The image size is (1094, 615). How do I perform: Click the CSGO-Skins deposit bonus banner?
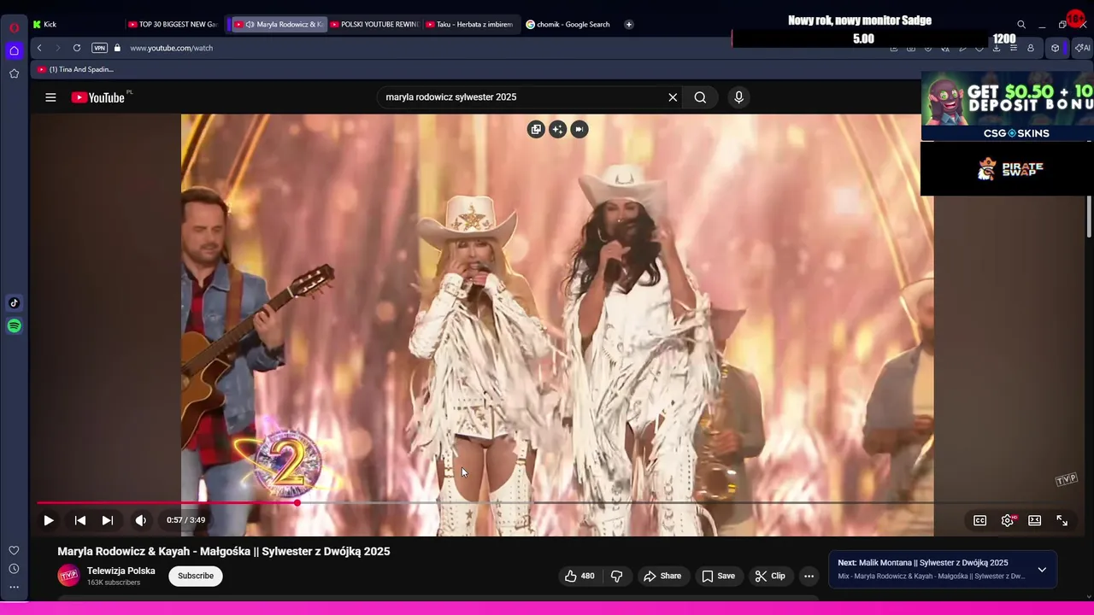tap(1007, 106)
